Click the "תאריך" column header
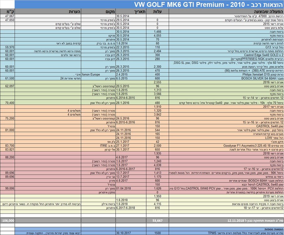This screenshot has width=284, height=235. [x=131, y=11]
